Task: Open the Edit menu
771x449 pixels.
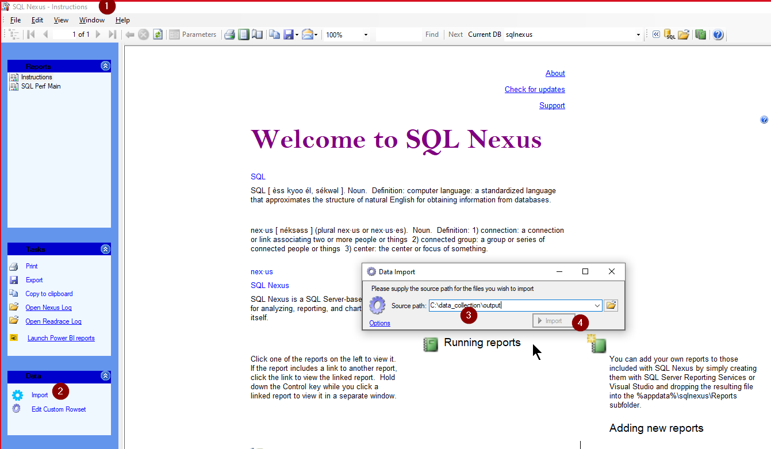Action: tap(37, 20)
